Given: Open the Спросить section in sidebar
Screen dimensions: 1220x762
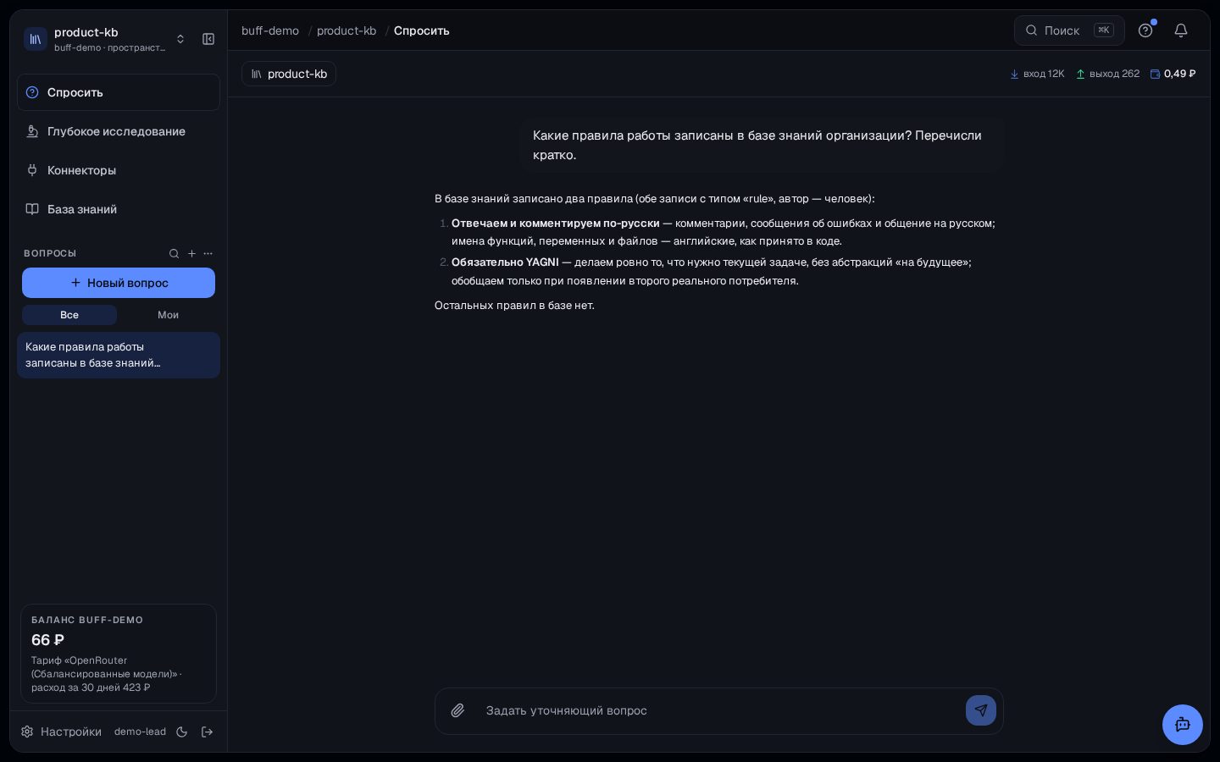Looking at the screenshot, I should 119,92.
